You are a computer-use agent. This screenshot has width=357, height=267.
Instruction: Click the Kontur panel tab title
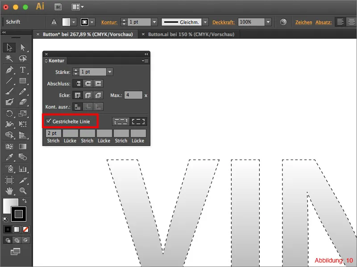54,61
